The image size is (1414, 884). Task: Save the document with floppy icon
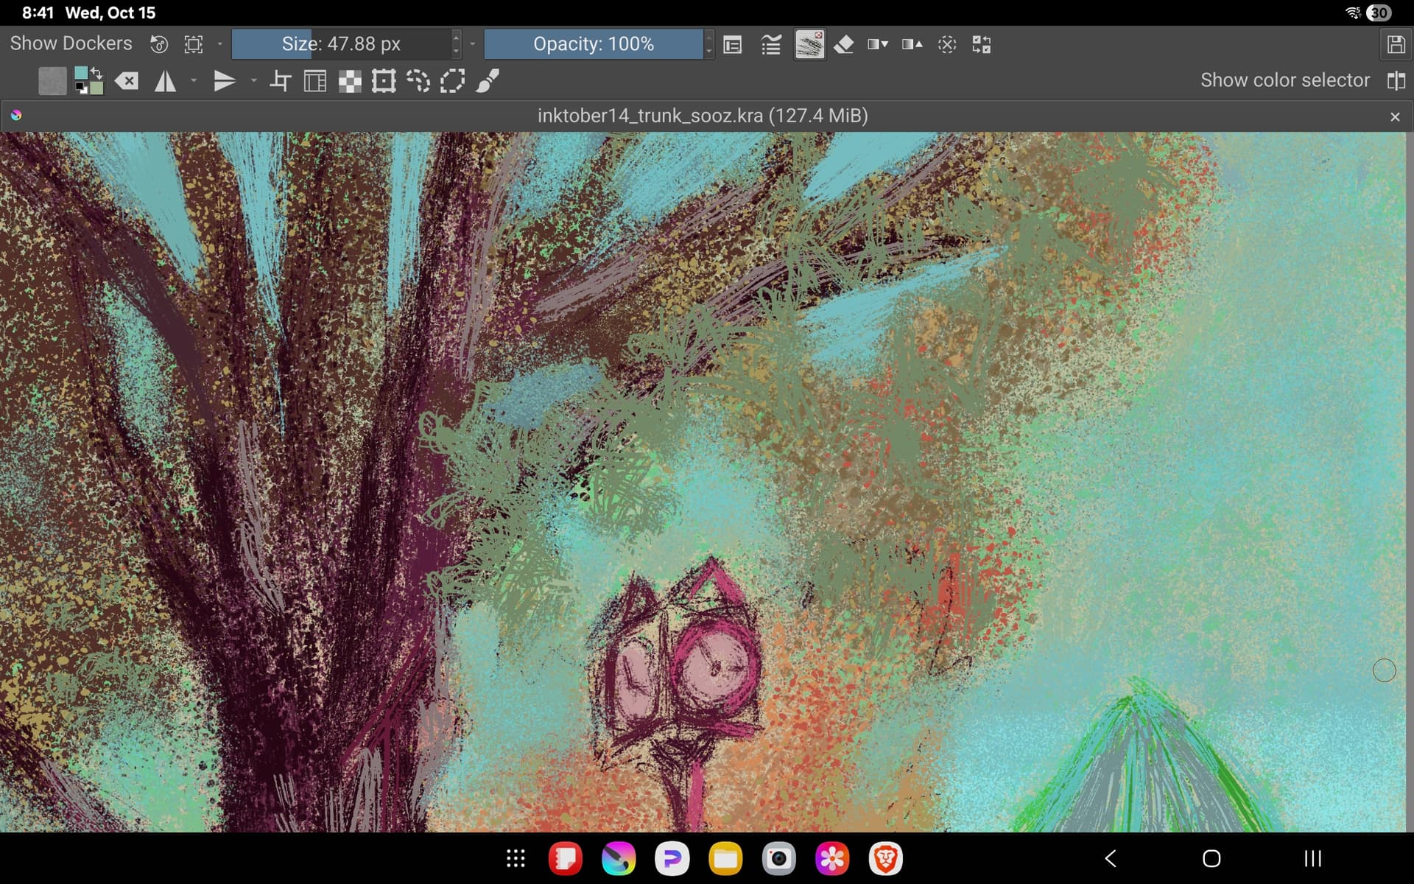click(x=1395, y=44)
